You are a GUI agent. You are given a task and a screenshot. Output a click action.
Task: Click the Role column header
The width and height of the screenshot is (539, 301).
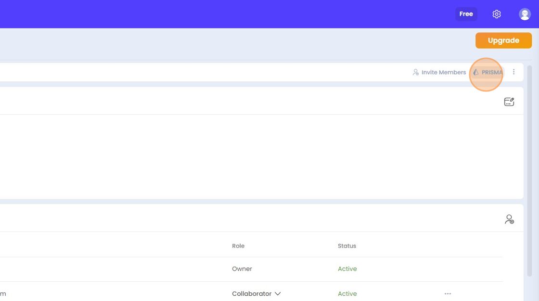coord(238,246)
